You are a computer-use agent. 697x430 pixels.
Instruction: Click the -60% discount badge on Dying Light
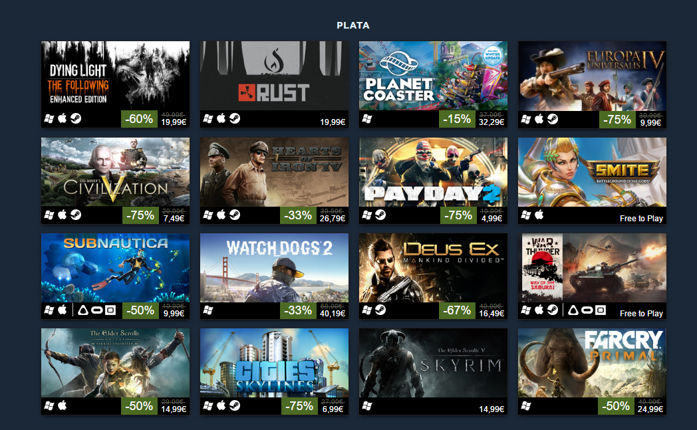click(x=139, y=119)
